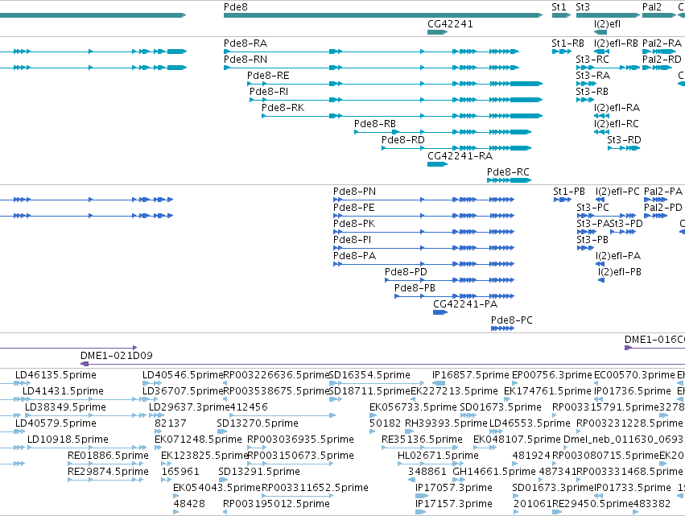
Task: Select EST LD46553.5prime label
Action: (530, 423)
